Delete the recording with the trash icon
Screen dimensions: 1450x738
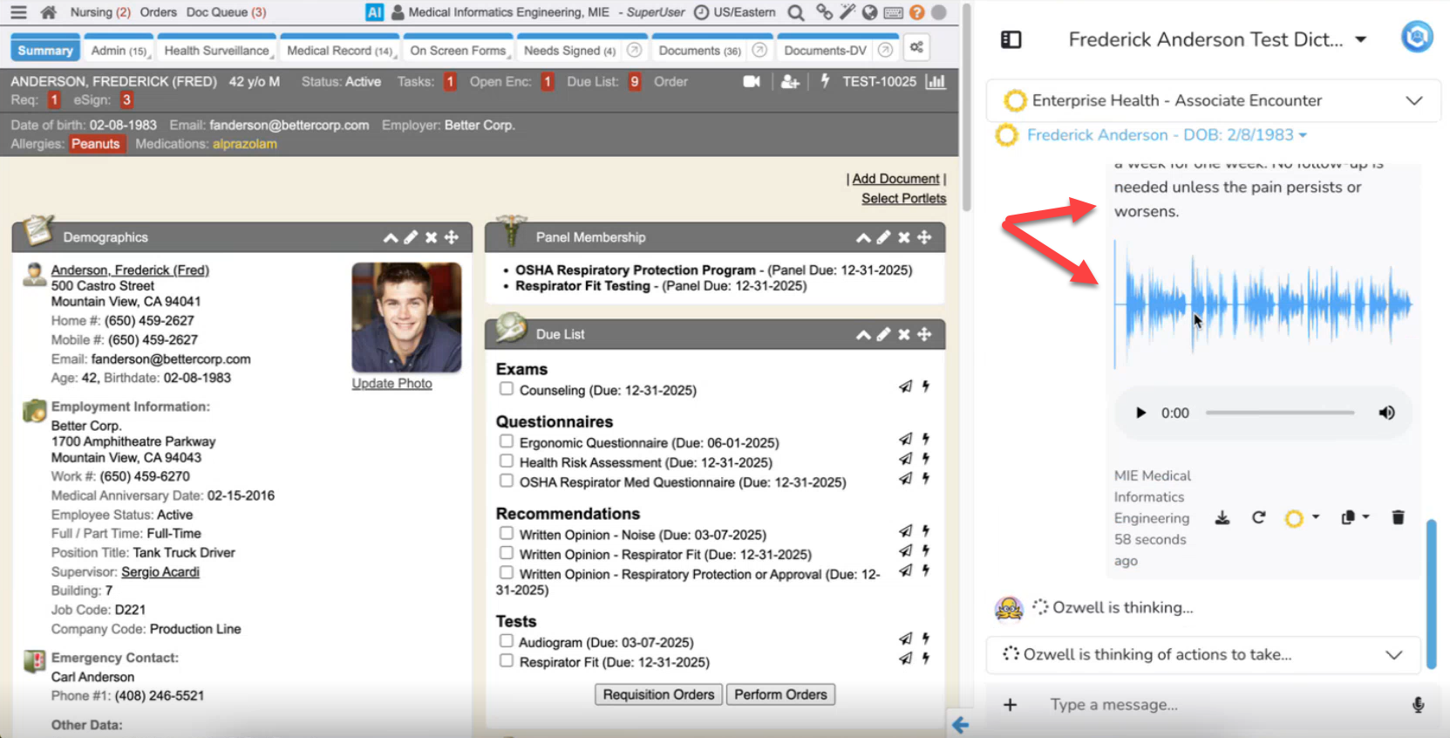pyautogui.click(x=1398, y=517)
